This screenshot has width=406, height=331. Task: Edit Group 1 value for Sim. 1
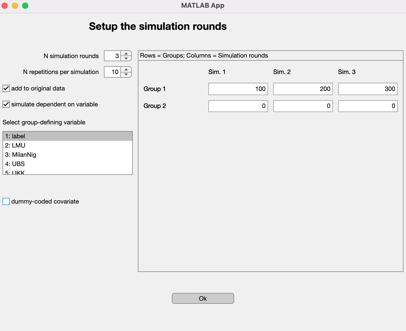238,89
